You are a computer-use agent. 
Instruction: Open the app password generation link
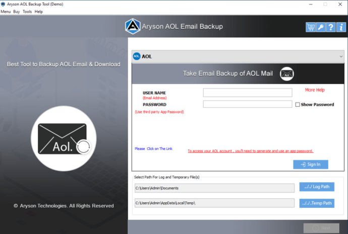tap(250, 151)
